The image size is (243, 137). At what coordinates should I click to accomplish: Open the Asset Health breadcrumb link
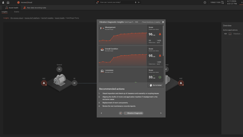pos(60,18)
